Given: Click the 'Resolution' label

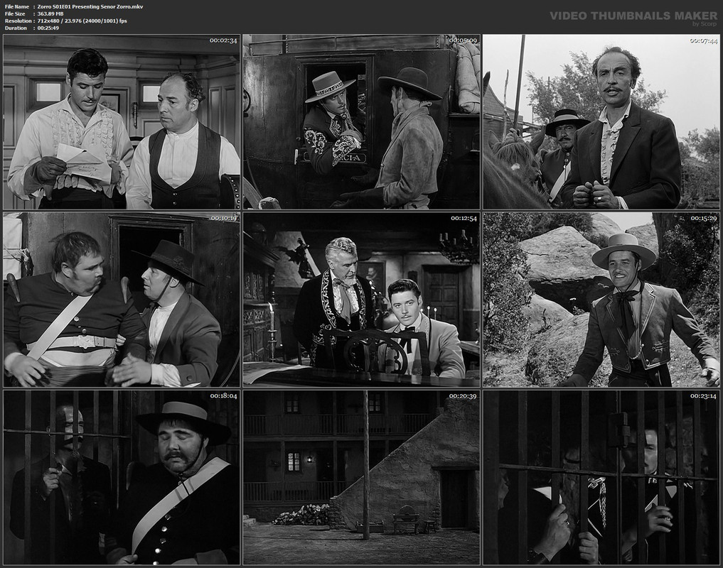Looking at the screenshot, I should (18, 21).
